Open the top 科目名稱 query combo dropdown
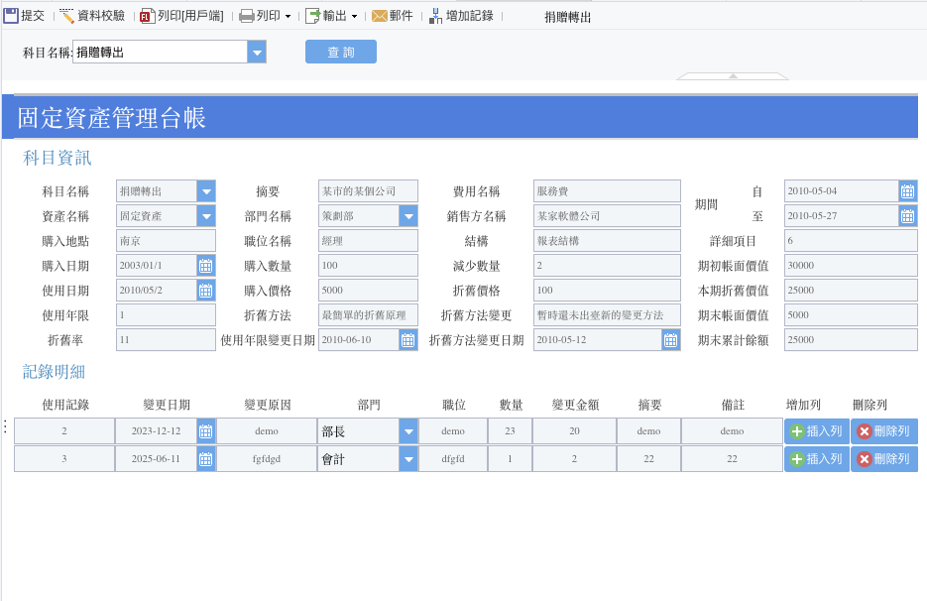 coord(257,52)
